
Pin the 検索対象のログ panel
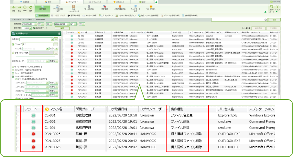tap(59, 34)
